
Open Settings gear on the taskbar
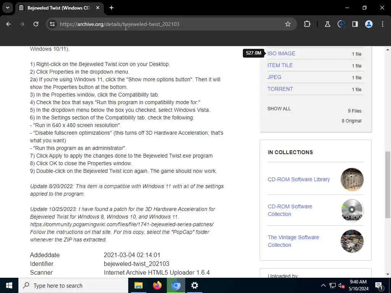click(194, 285)
